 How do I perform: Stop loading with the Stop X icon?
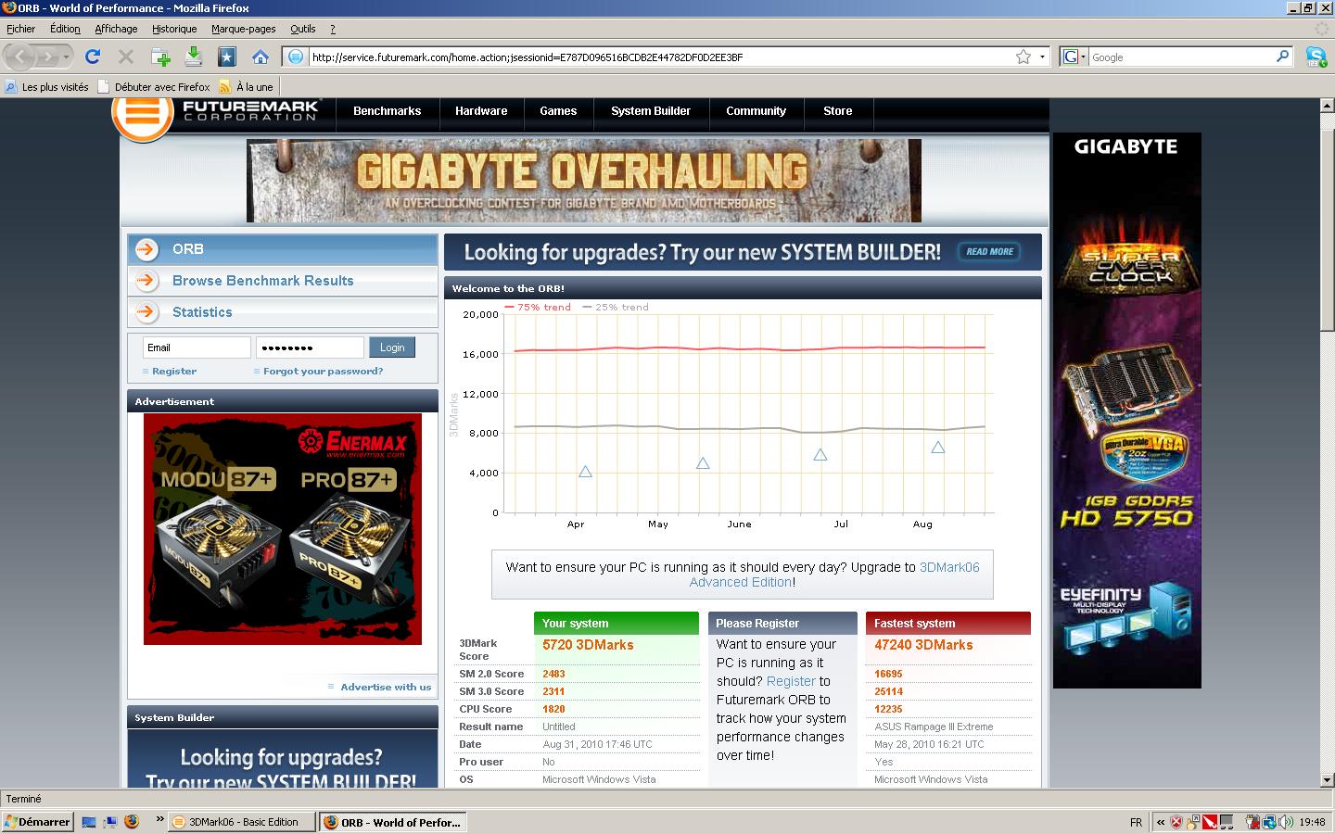tap(126, 57)
